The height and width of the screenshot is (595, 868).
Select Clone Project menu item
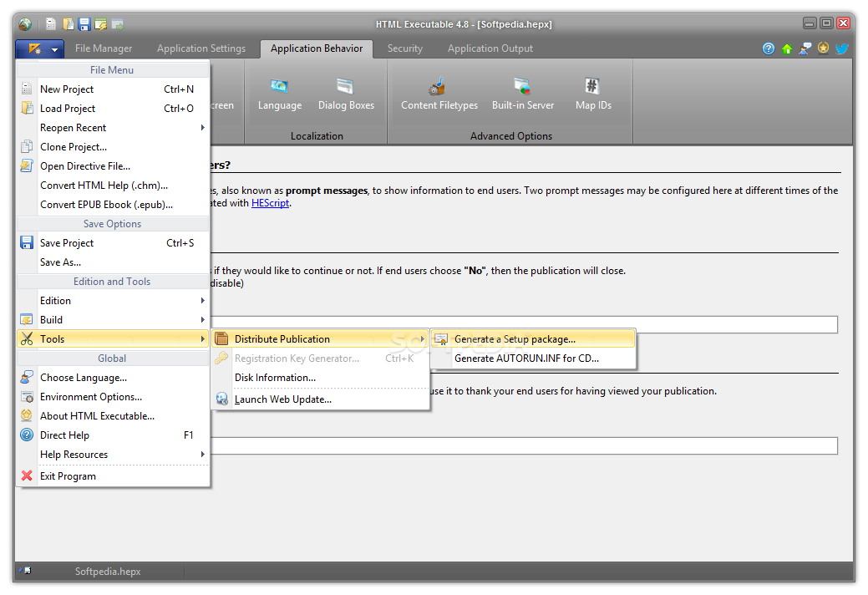tap(113, 147)
